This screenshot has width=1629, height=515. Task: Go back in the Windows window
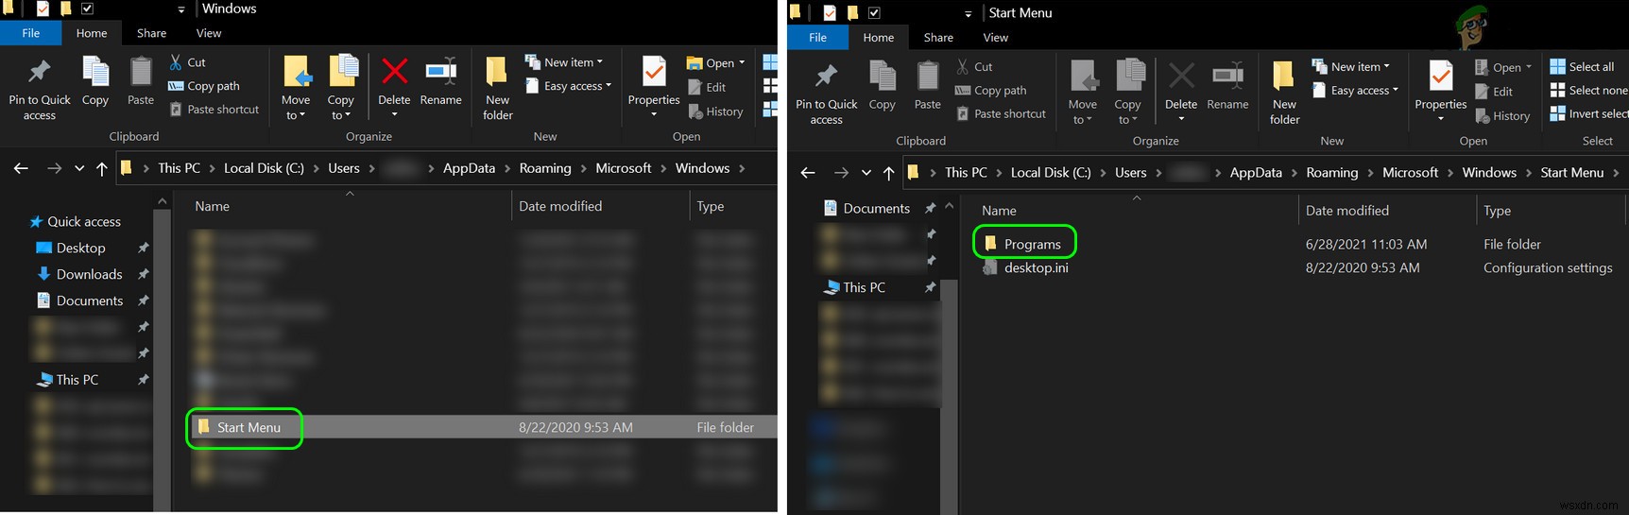click(x=21, y=168)
